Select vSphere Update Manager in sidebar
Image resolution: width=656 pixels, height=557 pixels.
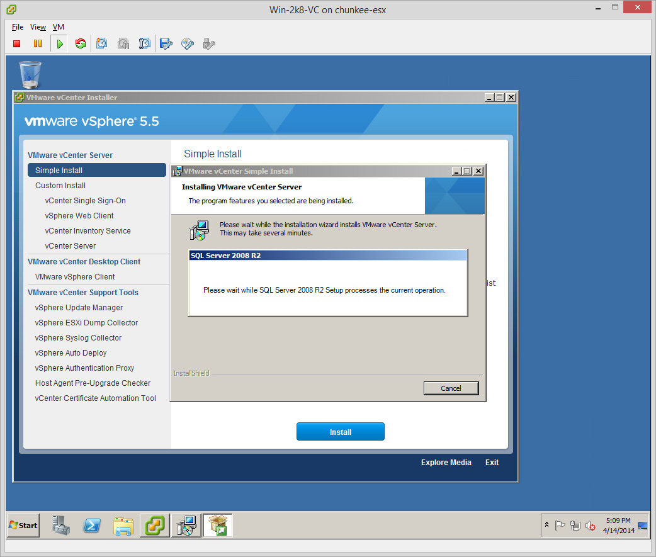(79, 308)
